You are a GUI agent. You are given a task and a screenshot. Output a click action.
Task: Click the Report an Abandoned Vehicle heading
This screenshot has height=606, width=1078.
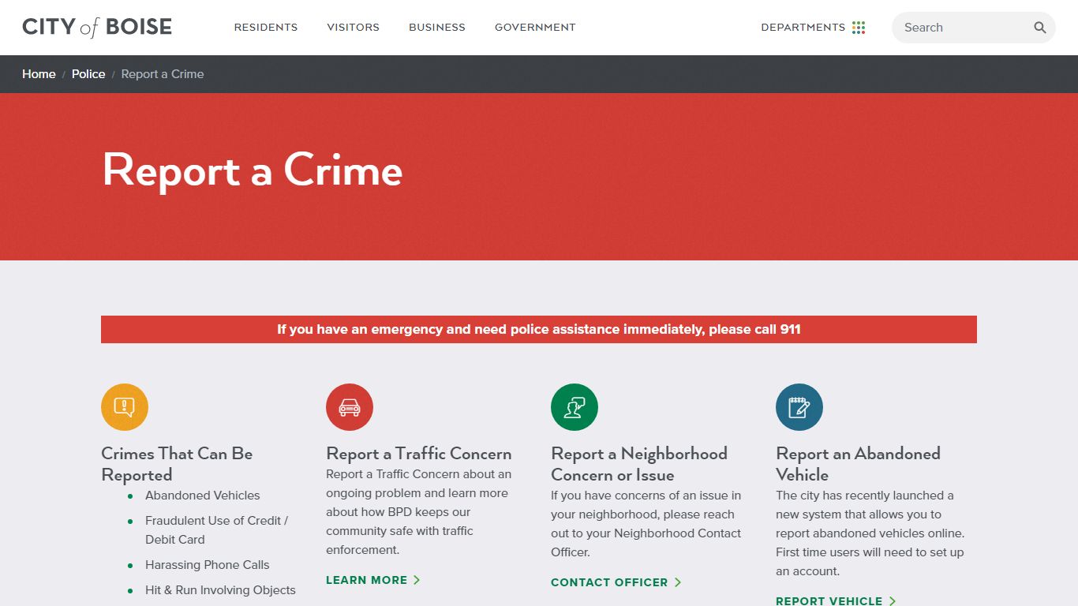click(859, 464)
